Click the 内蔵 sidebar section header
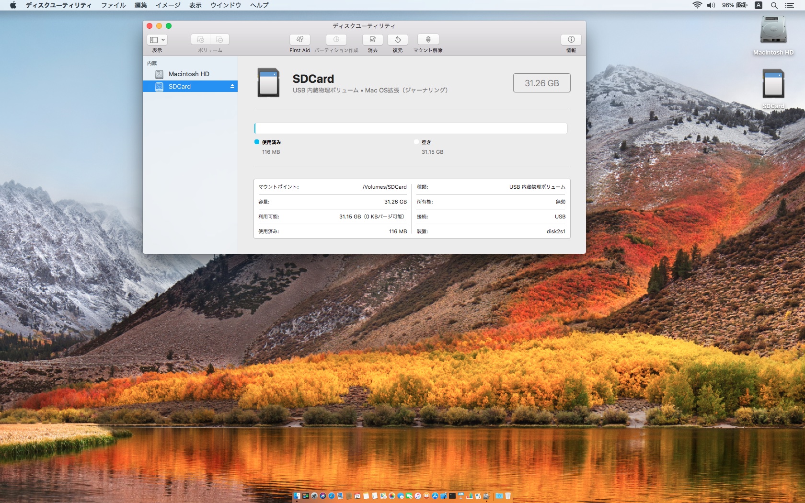 click(x=152, y=63)
